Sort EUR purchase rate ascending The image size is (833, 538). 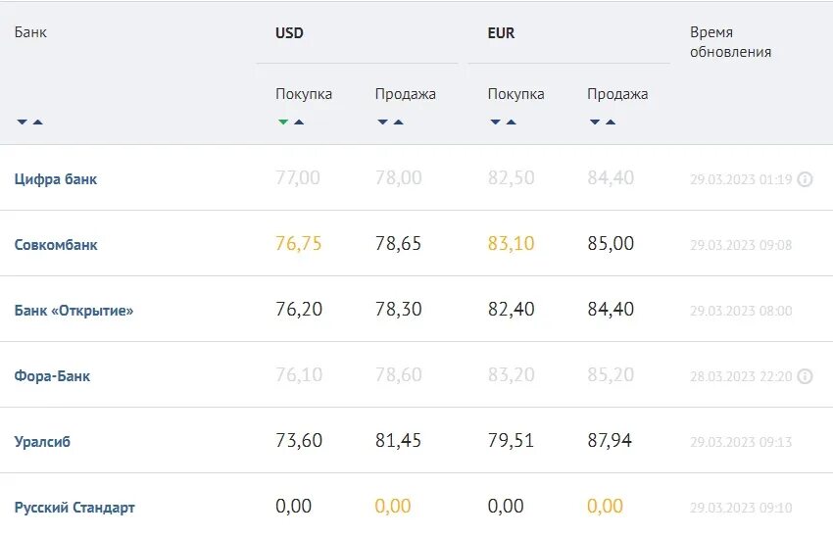coord(511,122)
